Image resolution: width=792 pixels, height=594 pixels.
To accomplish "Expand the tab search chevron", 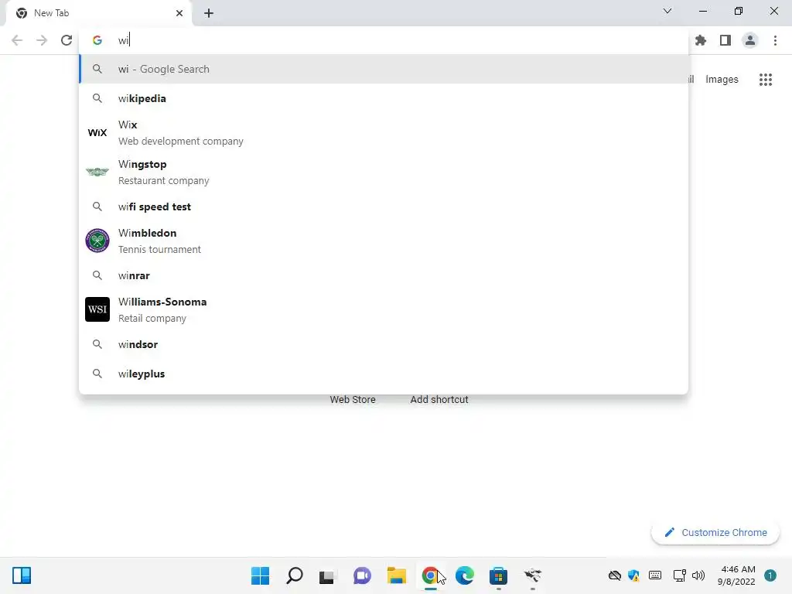I will tap(667, 11).
